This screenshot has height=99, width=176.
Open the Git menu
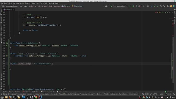pos(46,3)
